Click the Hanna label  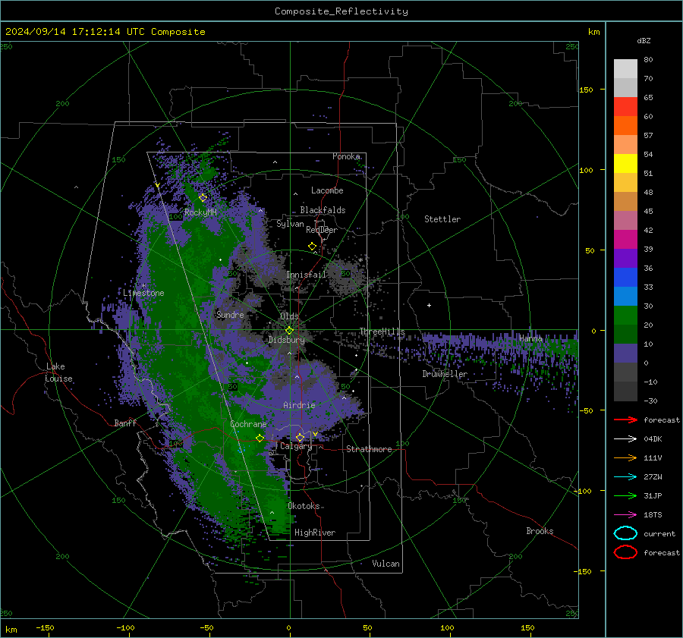[x=530, y=338]
